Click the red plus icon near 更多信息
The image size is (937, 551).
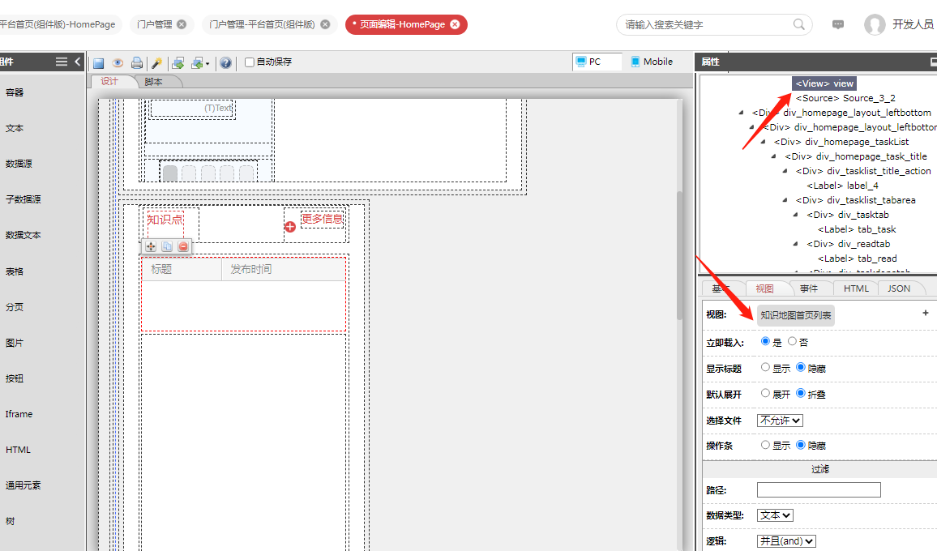tap(289, 227)
